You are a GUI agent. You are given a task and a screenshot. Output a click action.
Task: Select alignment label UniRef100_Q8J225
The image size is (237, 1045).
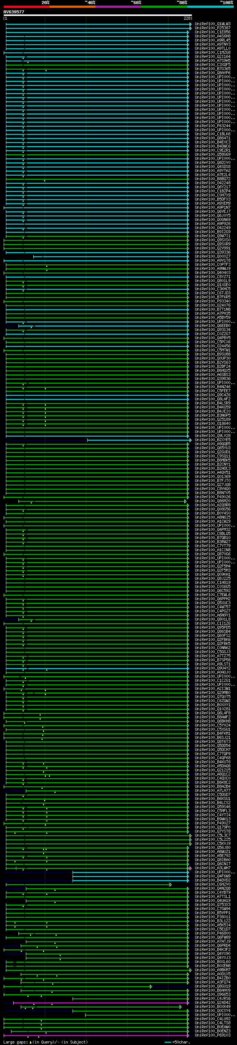tap(212, 579)
